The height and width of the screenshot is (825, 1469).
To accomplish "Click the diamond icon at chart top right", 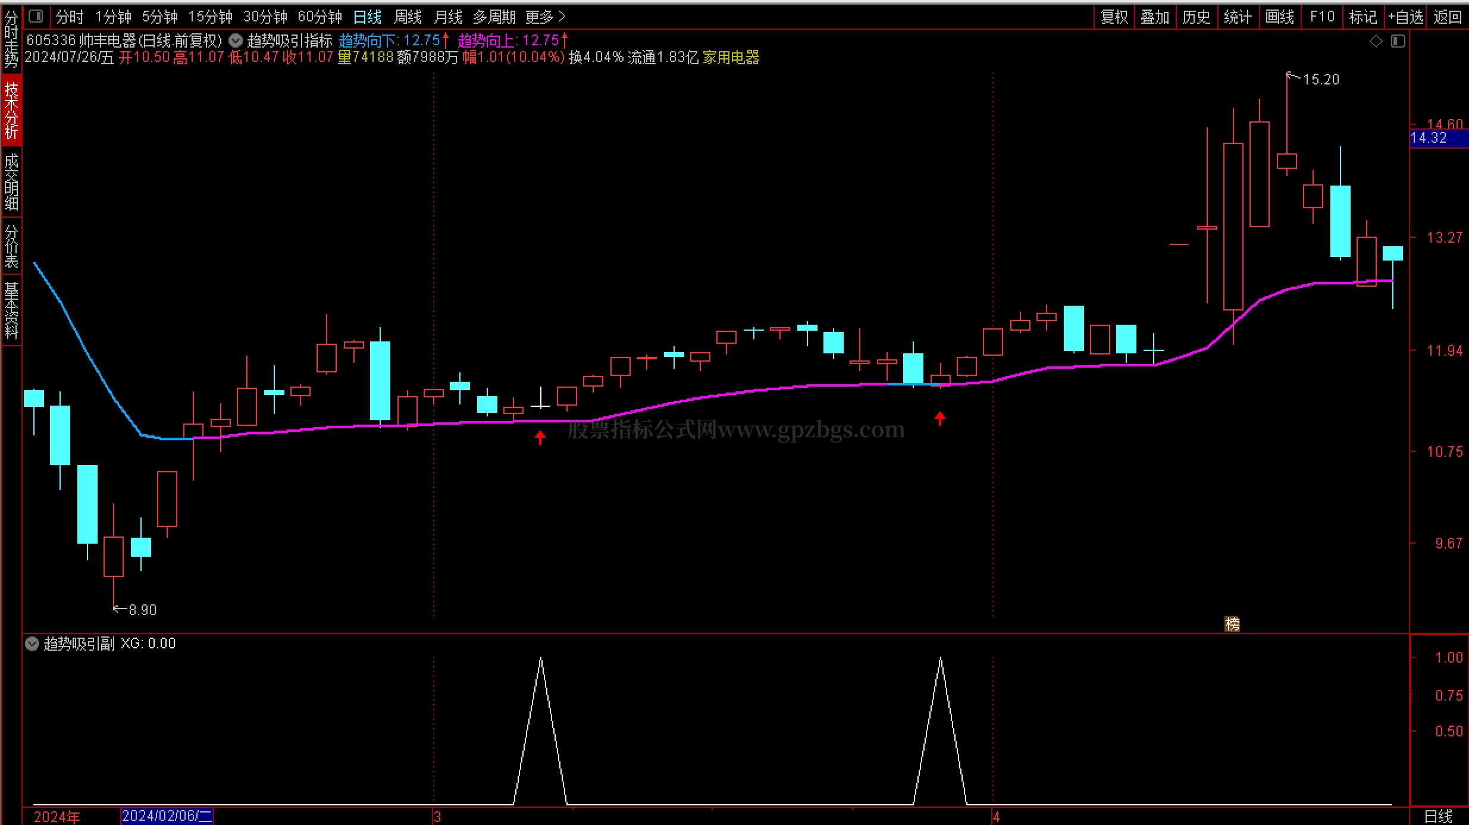I will point(1376,41).
